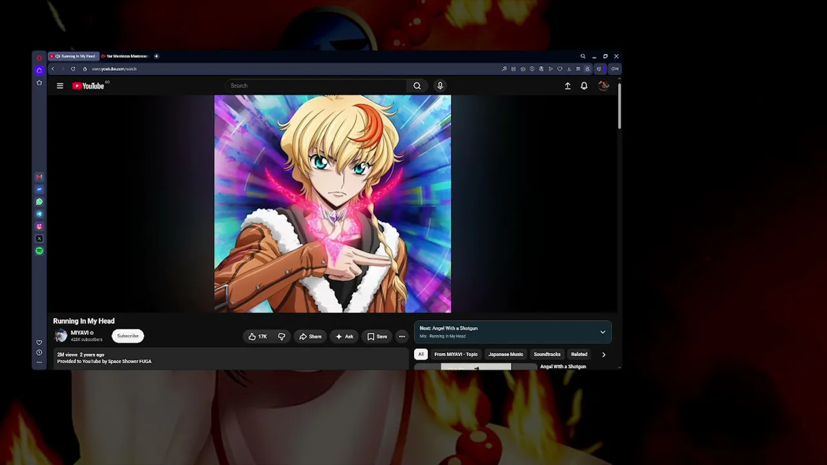The image size is (827, 465).
Task: Open WhatsApp in the Opera sidebar
Action: point(39,201)
